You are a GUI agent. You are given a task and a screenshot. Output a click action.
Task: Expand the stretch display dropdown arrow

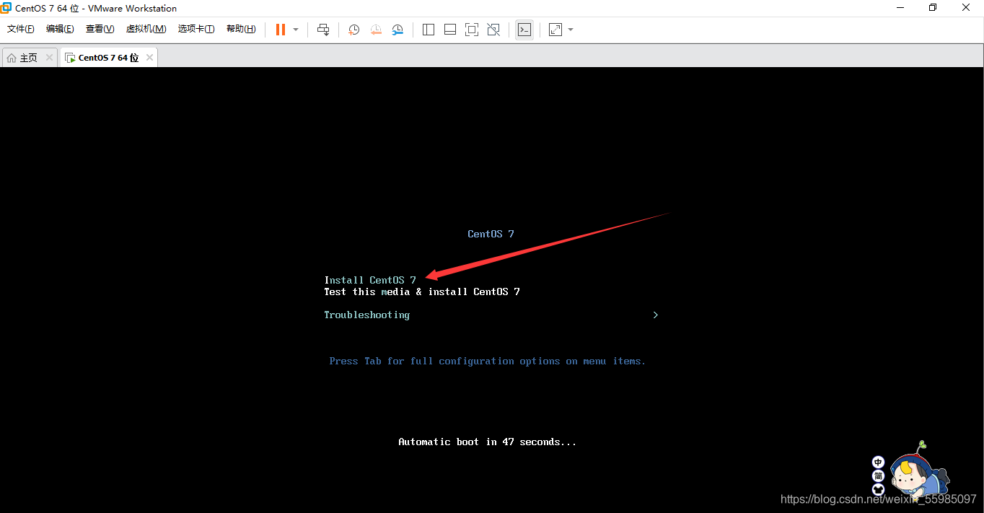click(571, 30)
